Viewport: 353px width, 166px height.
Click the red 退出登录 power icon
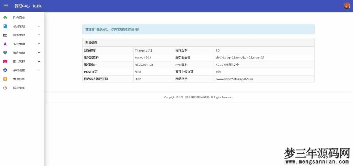click(x=5, y=88)
